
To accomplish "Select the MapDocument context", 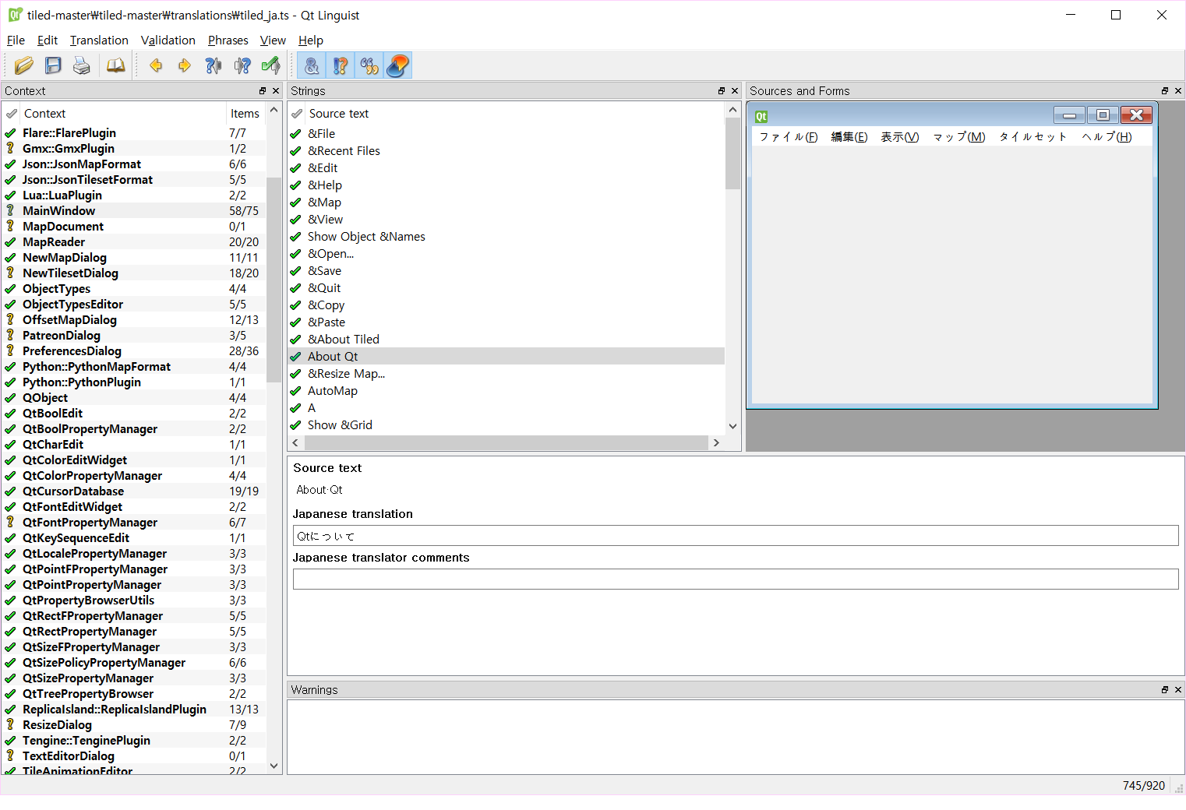I will click(x=134, y=227).
